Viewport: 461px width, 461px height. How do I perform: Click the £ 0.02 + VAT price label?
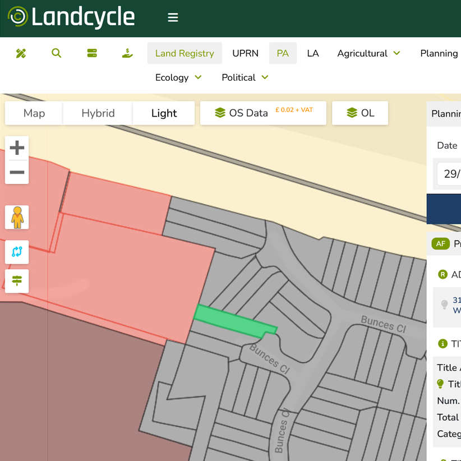click(294, 110)
